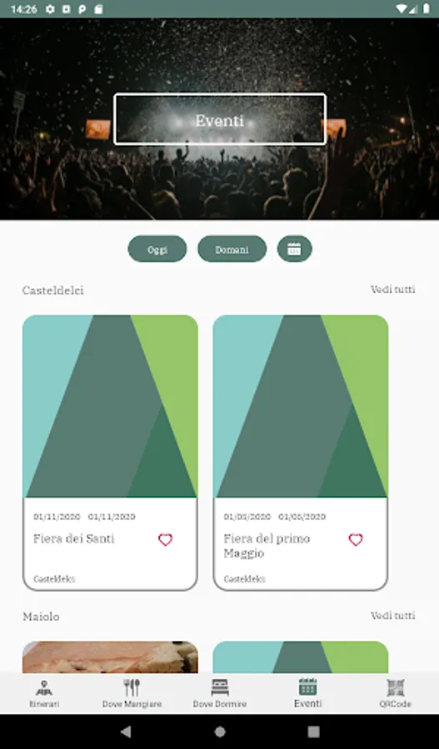The width and height of the screenshot is (439, 749).
Task: Select the Eventi calendar icon in navigation
Action: click(x=308, y=687)
